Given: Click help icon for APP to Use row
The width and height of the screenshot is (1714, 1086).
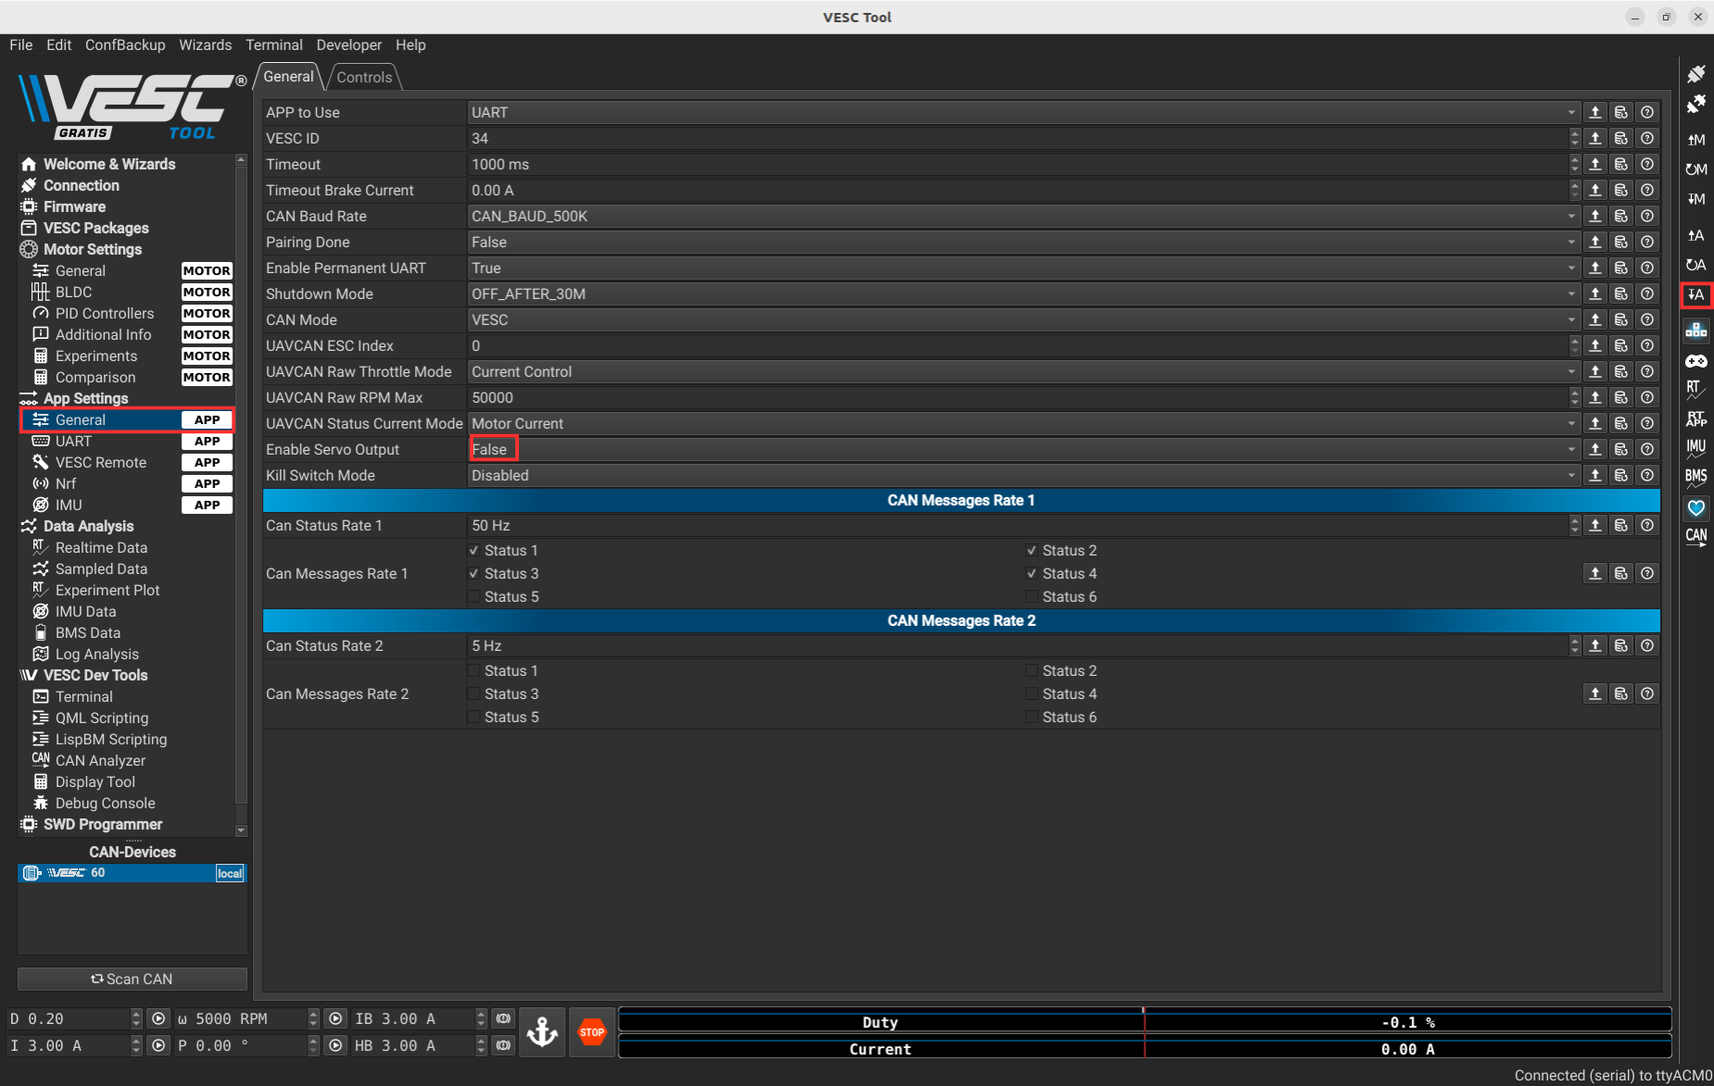Looking at the screenshot, I should click(x=1646, y=112).
